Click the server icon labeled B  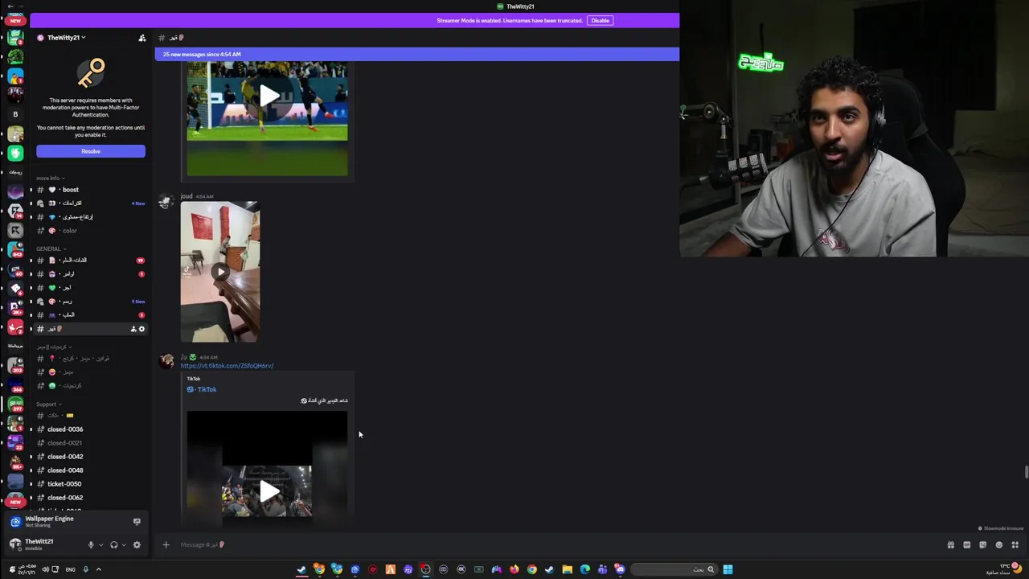(x=15, y=114)
